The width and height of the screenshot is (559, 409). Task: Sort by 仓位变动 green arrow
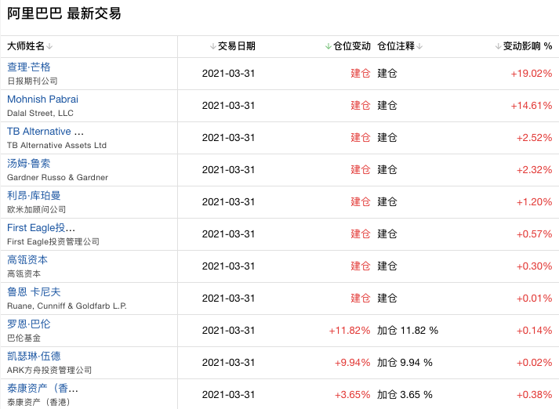[x=329, y=46]
